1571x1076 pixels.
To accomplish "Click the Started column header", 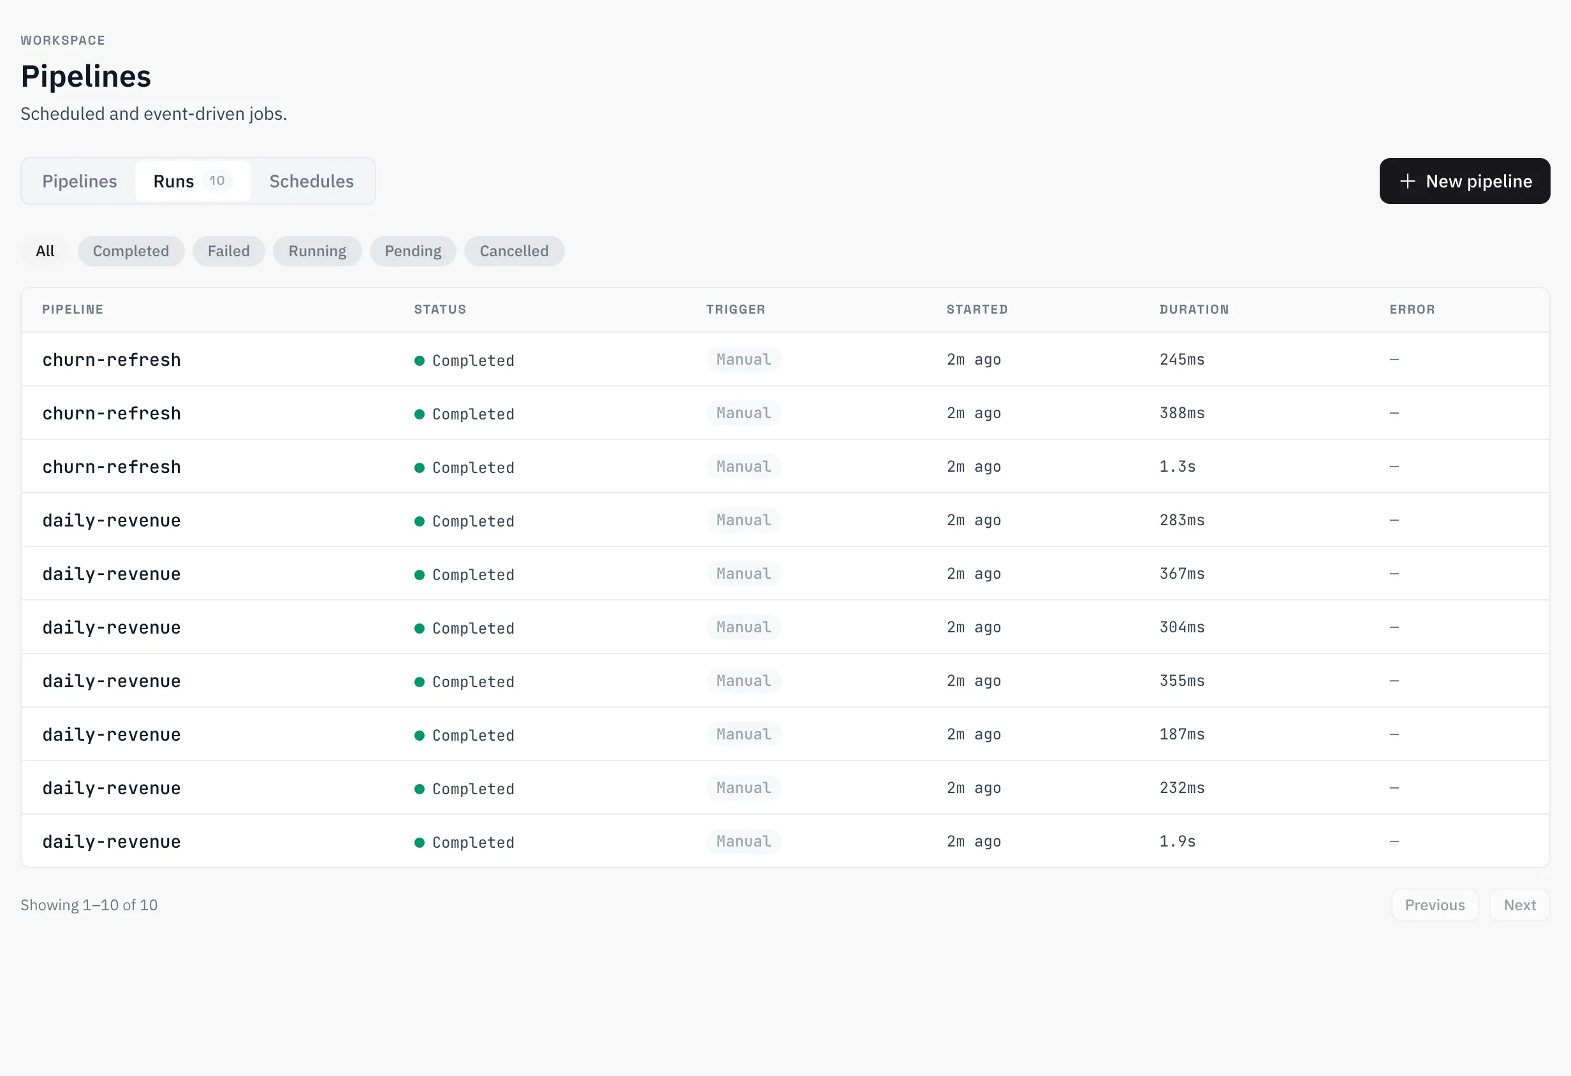I will coord(977,310).
